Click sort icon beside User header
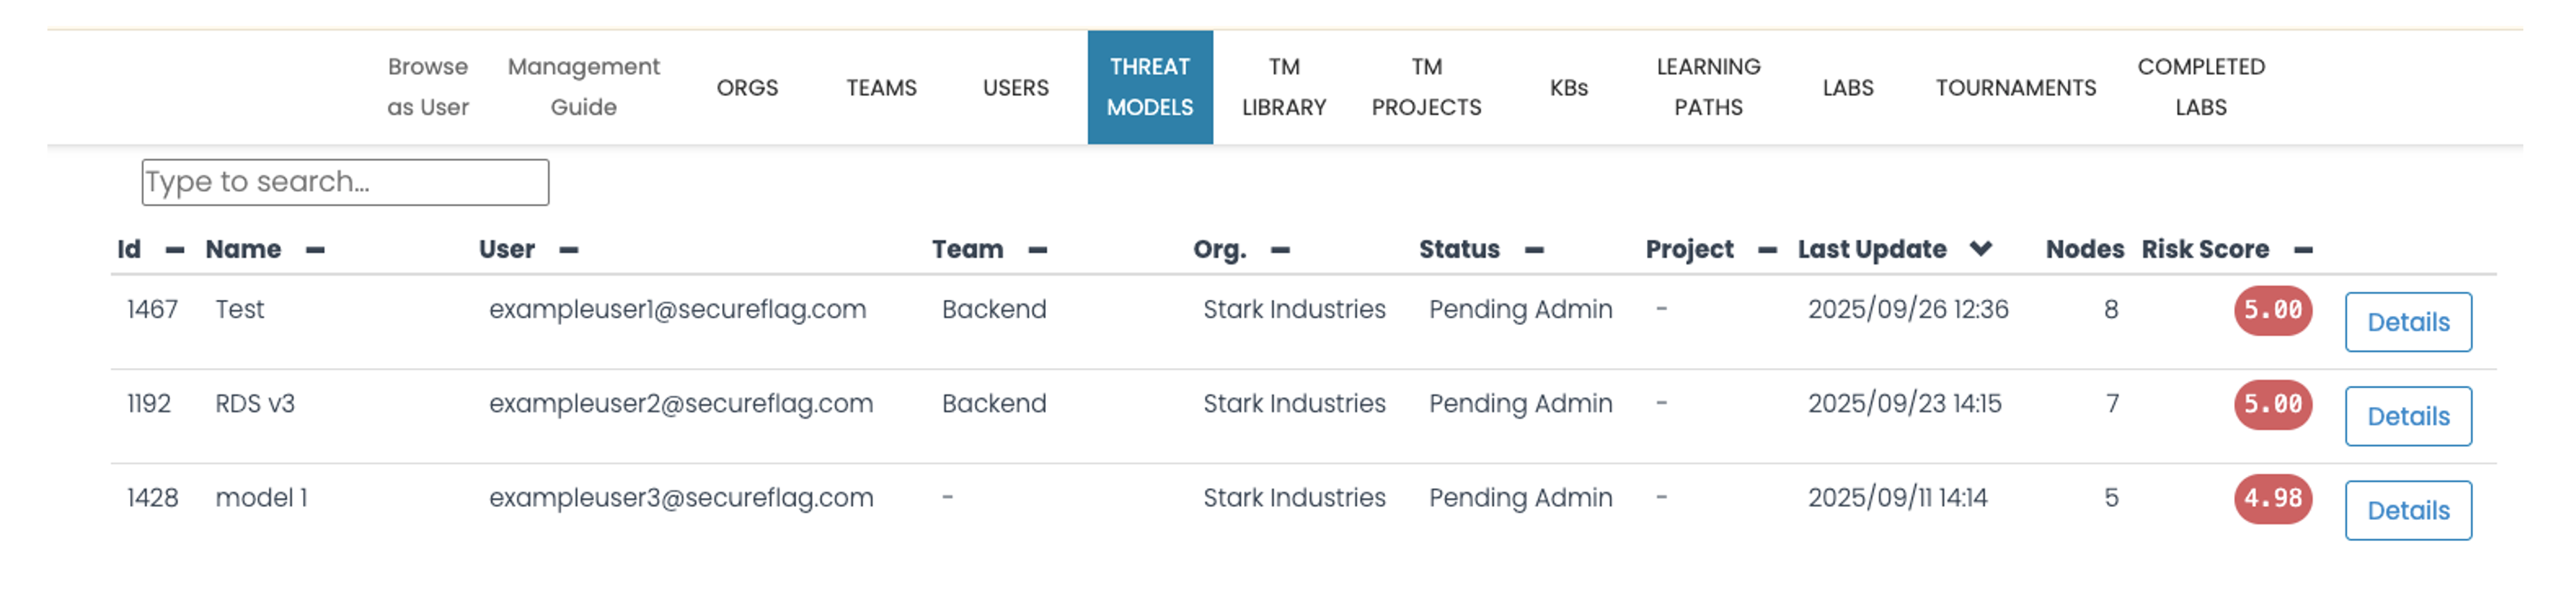The width and height of the screenshot is (2576, 595). [x=569, y=249]
